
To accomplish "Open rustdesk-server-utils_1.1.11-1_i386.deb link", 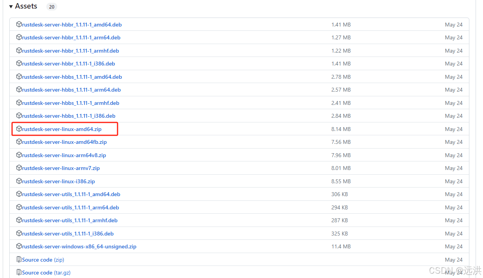I will coord(68,234).
